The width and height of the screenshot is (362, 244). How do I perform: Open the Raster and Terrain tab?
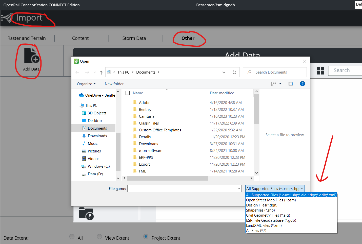click(x=27, y=38)
